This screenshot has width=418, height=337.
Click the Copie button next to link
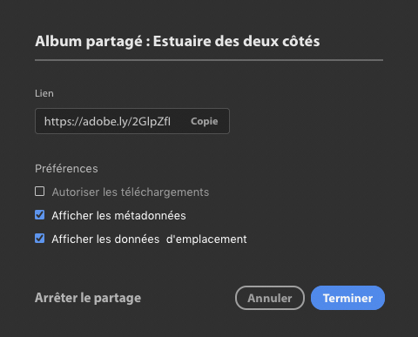coord(204,121)
